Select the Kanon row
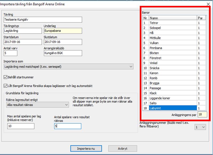 click(x=174, y=73)
